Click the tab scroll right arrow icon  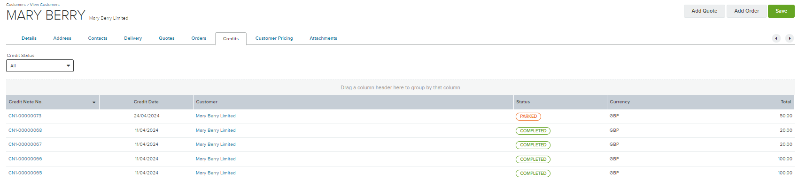(790, 38)
